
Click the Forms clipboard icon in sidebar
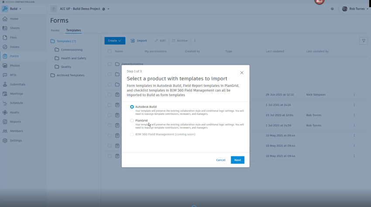(x=5, y=56)
